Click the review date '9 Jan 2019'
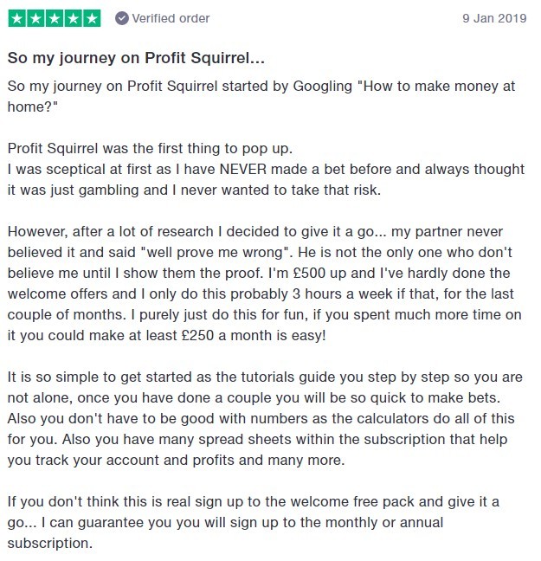This screenshot has width=541, height=561. (x=494, y=18)
